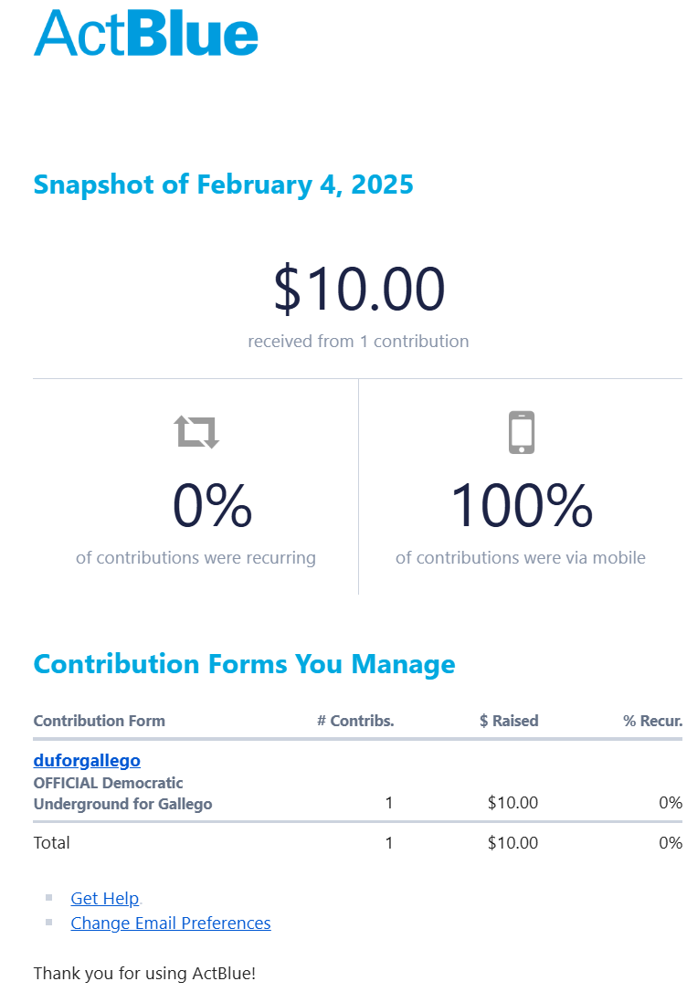The width and height of the screenshot is (687, 992).
Task: Click the Total row label
Action: pyautogui.click(x=51, y=843)
